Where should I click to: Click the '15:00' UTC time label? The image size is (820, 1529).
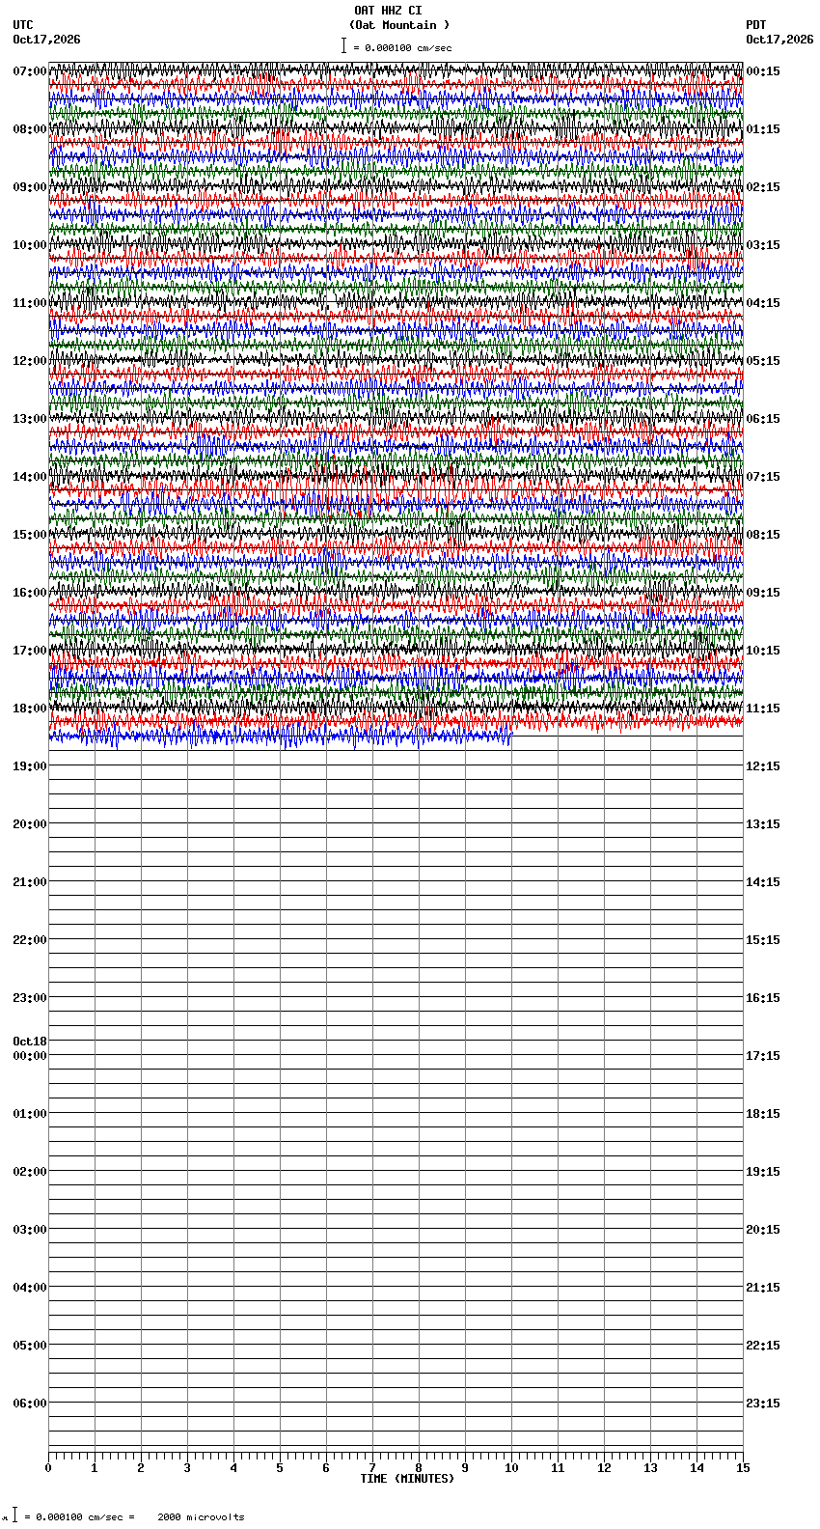pos(30,535)
